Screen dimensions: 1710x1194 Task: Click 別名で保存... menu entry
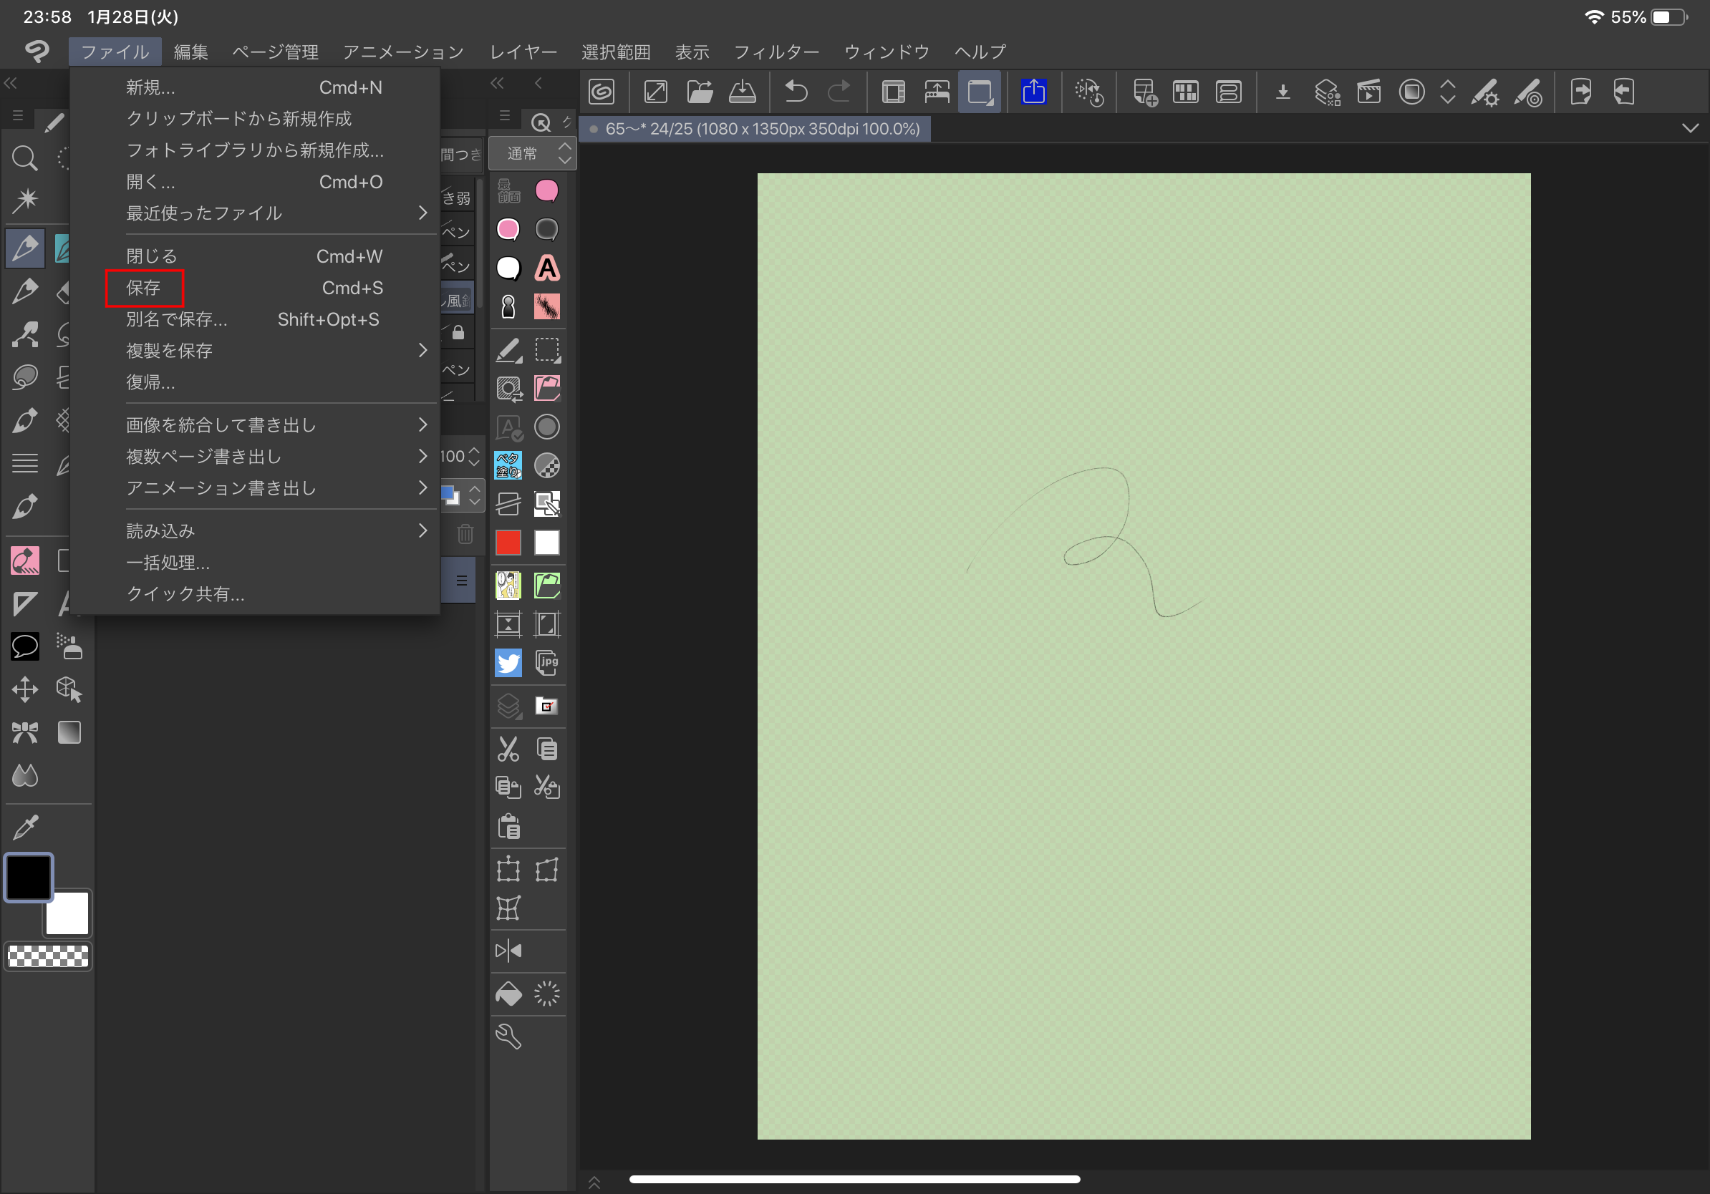click(176, 319)
